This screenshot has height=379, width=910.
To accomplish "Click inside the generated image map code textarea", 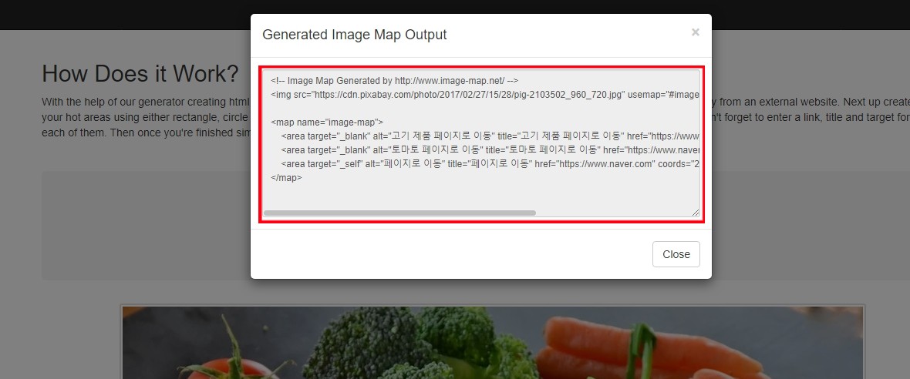I will pyautogui.click(x=481, y=144).
